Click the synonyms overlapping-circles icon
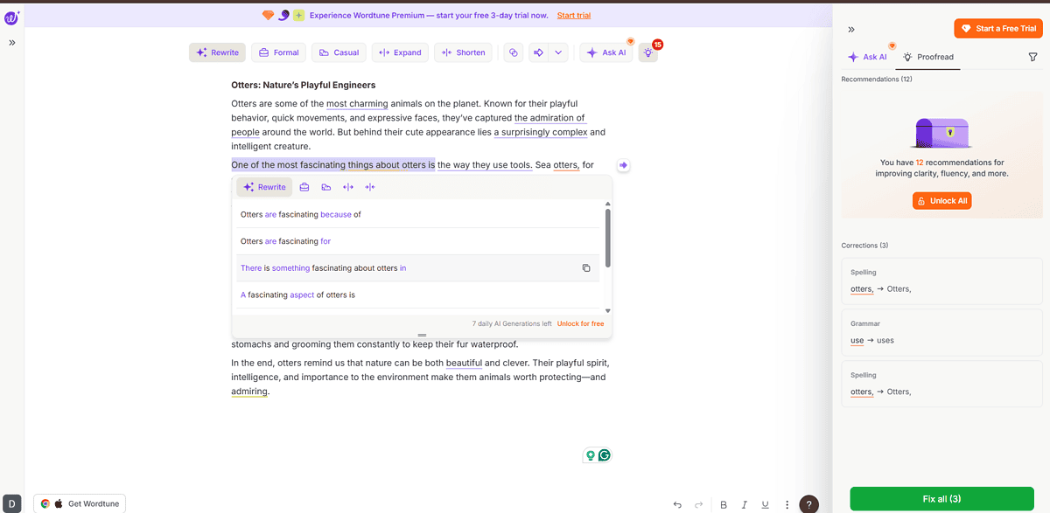The image size is (1050, 513). (514, 52)
